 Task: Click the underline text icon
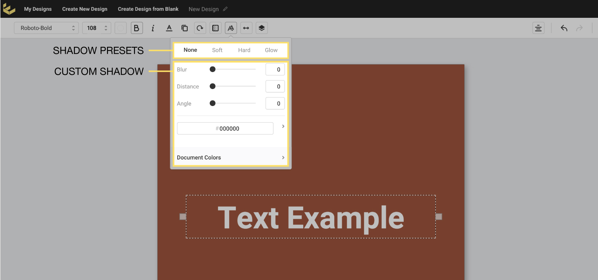[x=169, y=28]
